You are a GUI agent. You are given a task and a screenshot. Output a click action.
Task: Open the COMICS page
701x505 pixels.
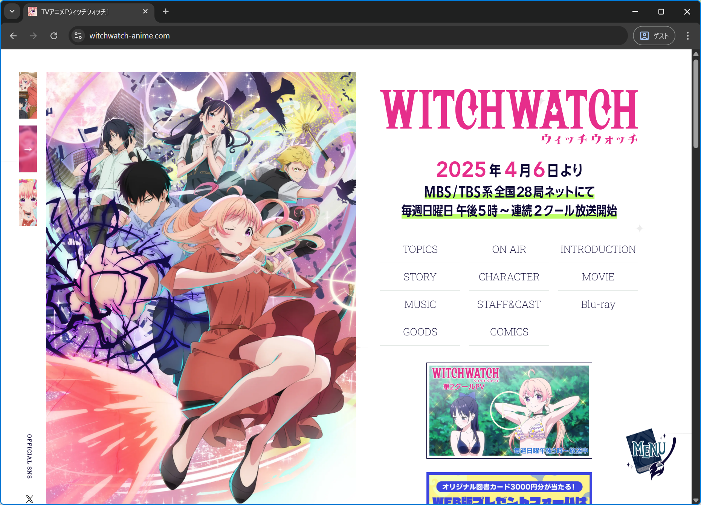pyautogui.click(x=509, y=332)
